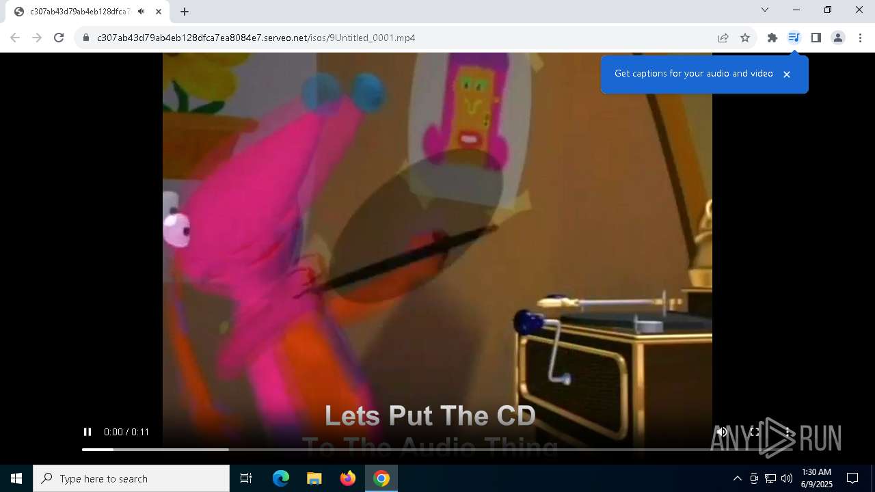Open the notification center
Viewport: 875px width, 492px height.
coord(852,478)
